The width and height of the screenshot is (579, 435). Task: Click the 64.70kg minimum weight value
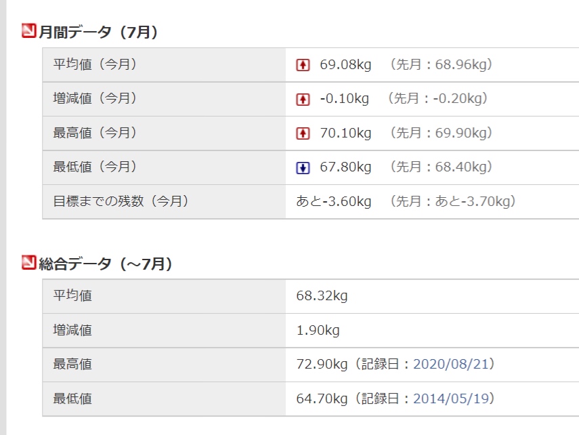[322, 398]
